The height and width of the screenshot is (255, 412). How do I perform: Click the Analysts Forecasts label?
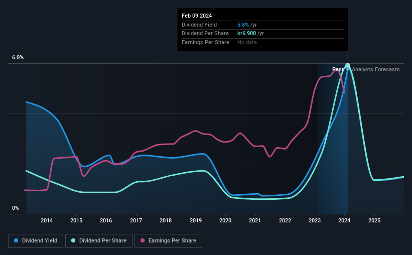coord(376,69)
